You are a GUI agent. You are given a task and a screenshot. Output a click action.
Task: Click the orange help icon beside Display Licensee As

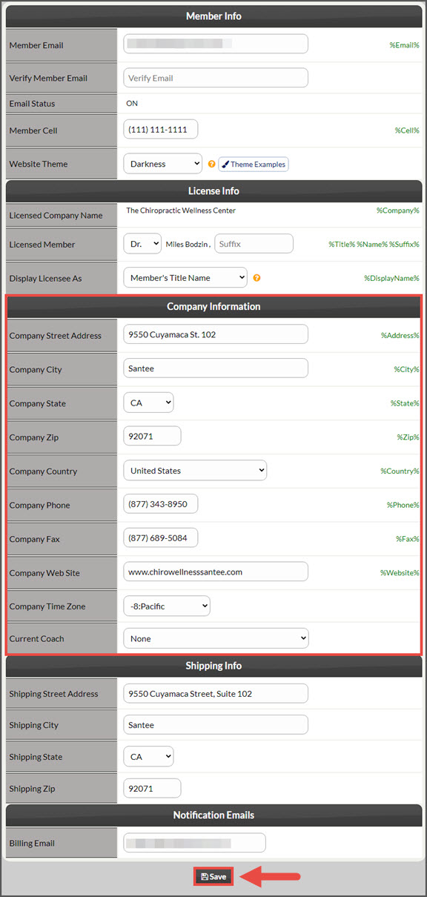(x=257, y=278)
